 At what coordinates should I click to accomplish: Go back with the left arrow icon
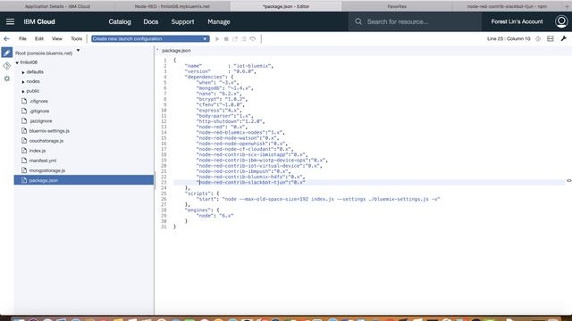[x=6, y=38]
